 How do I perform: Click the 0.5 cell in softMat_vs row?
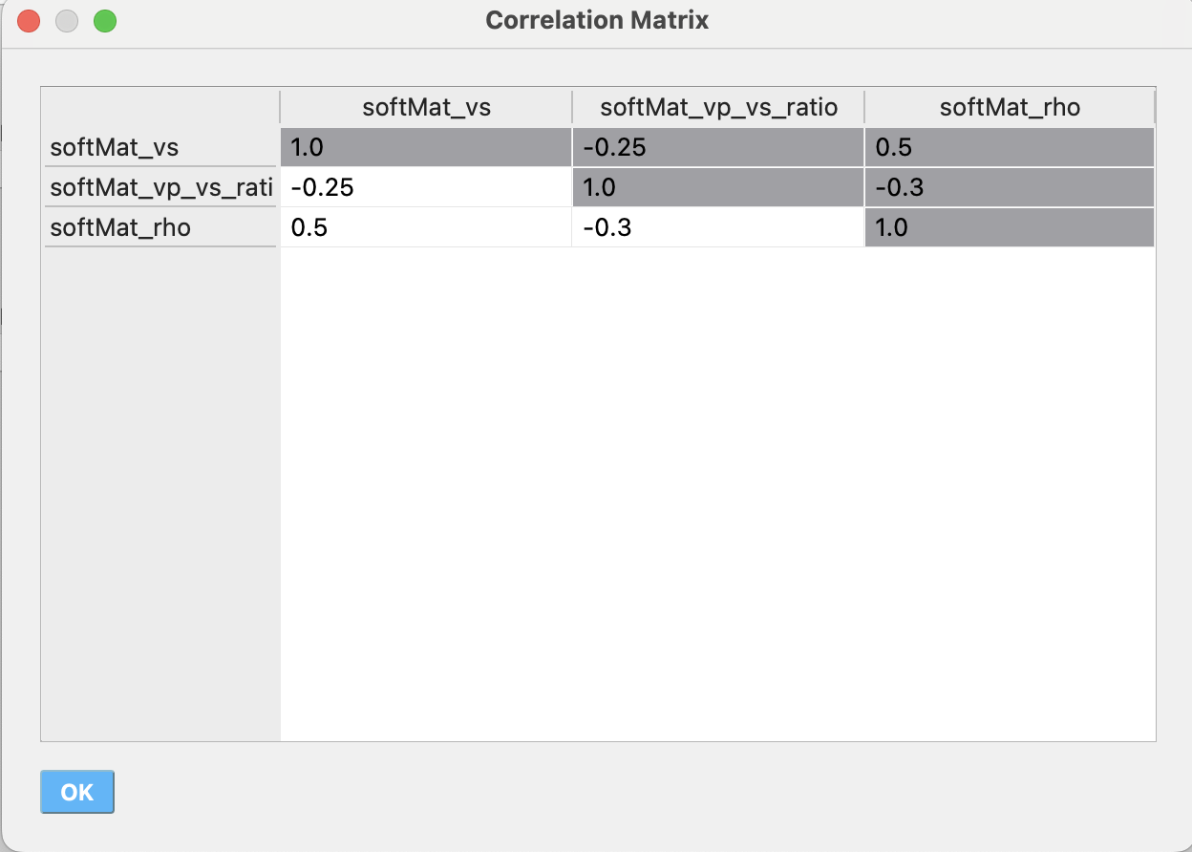[x=1010, y=147]
